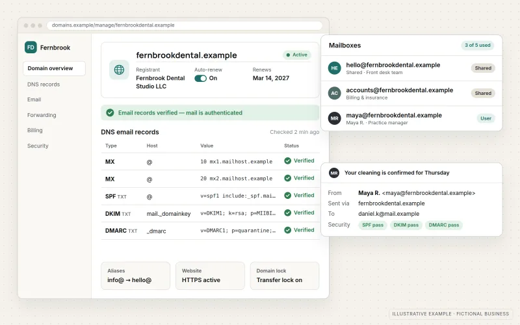
Task: Click verified check icon for SPF record
Action: point(287,196)
